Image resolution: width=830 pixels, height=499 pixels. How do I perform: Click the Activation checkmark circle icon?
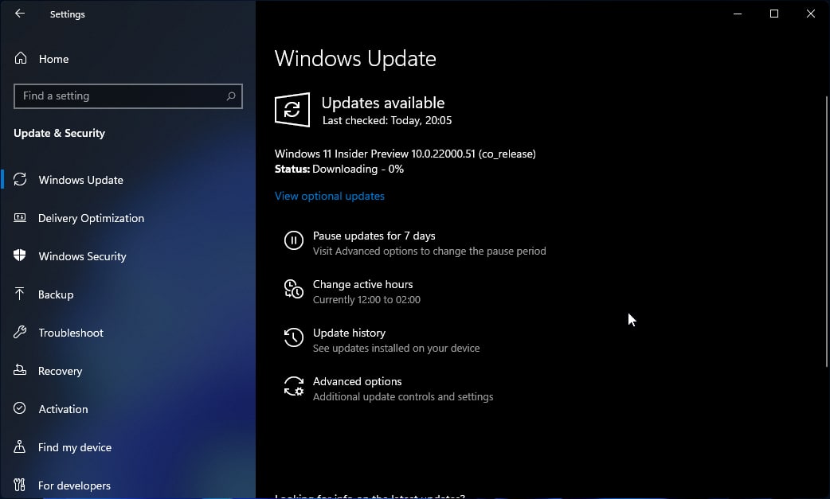tap(20, 408)
